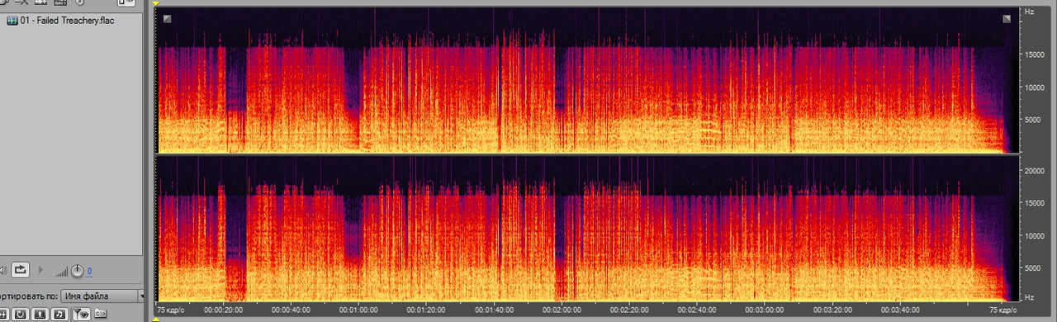This screenshot has height=322, width=1057.
Task: Toggle the loop play button in the Files panel
Action: click(21, 270)
